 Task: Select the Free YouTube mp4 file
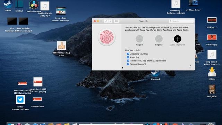tap(23, 21)
